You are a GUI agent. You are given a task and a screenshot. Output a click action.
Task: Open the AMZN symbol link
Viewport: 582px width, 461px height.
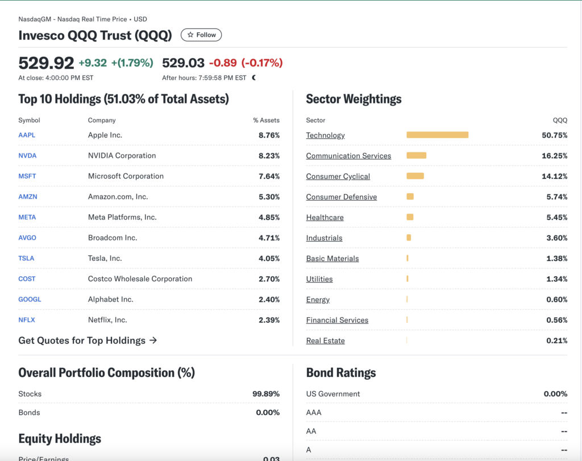pyautogui.click(x=28, y=197)
